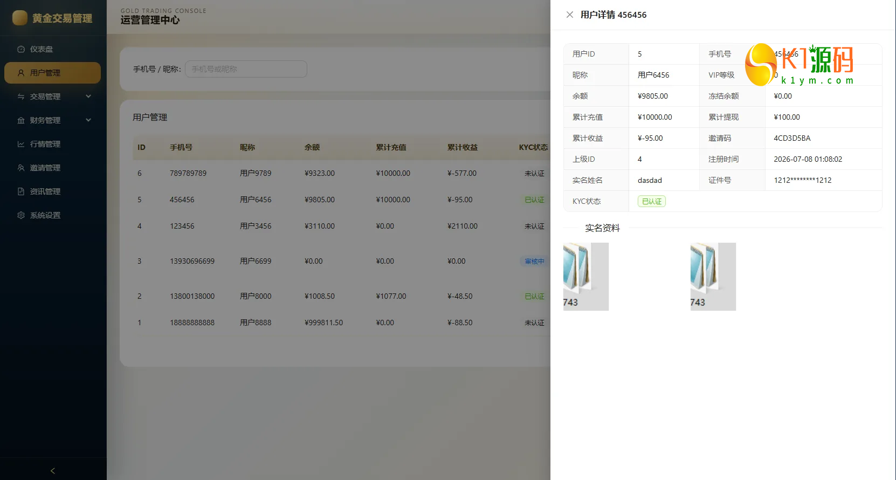Click nickname 用户9789 in the table
This screenshot has height=480, width=896.
point(256,173)
